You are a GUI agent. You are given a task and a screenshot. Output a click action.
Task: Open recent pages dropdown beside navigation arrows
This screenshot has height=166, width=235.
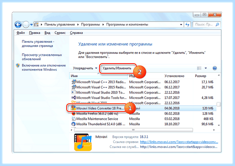[31, 24]
